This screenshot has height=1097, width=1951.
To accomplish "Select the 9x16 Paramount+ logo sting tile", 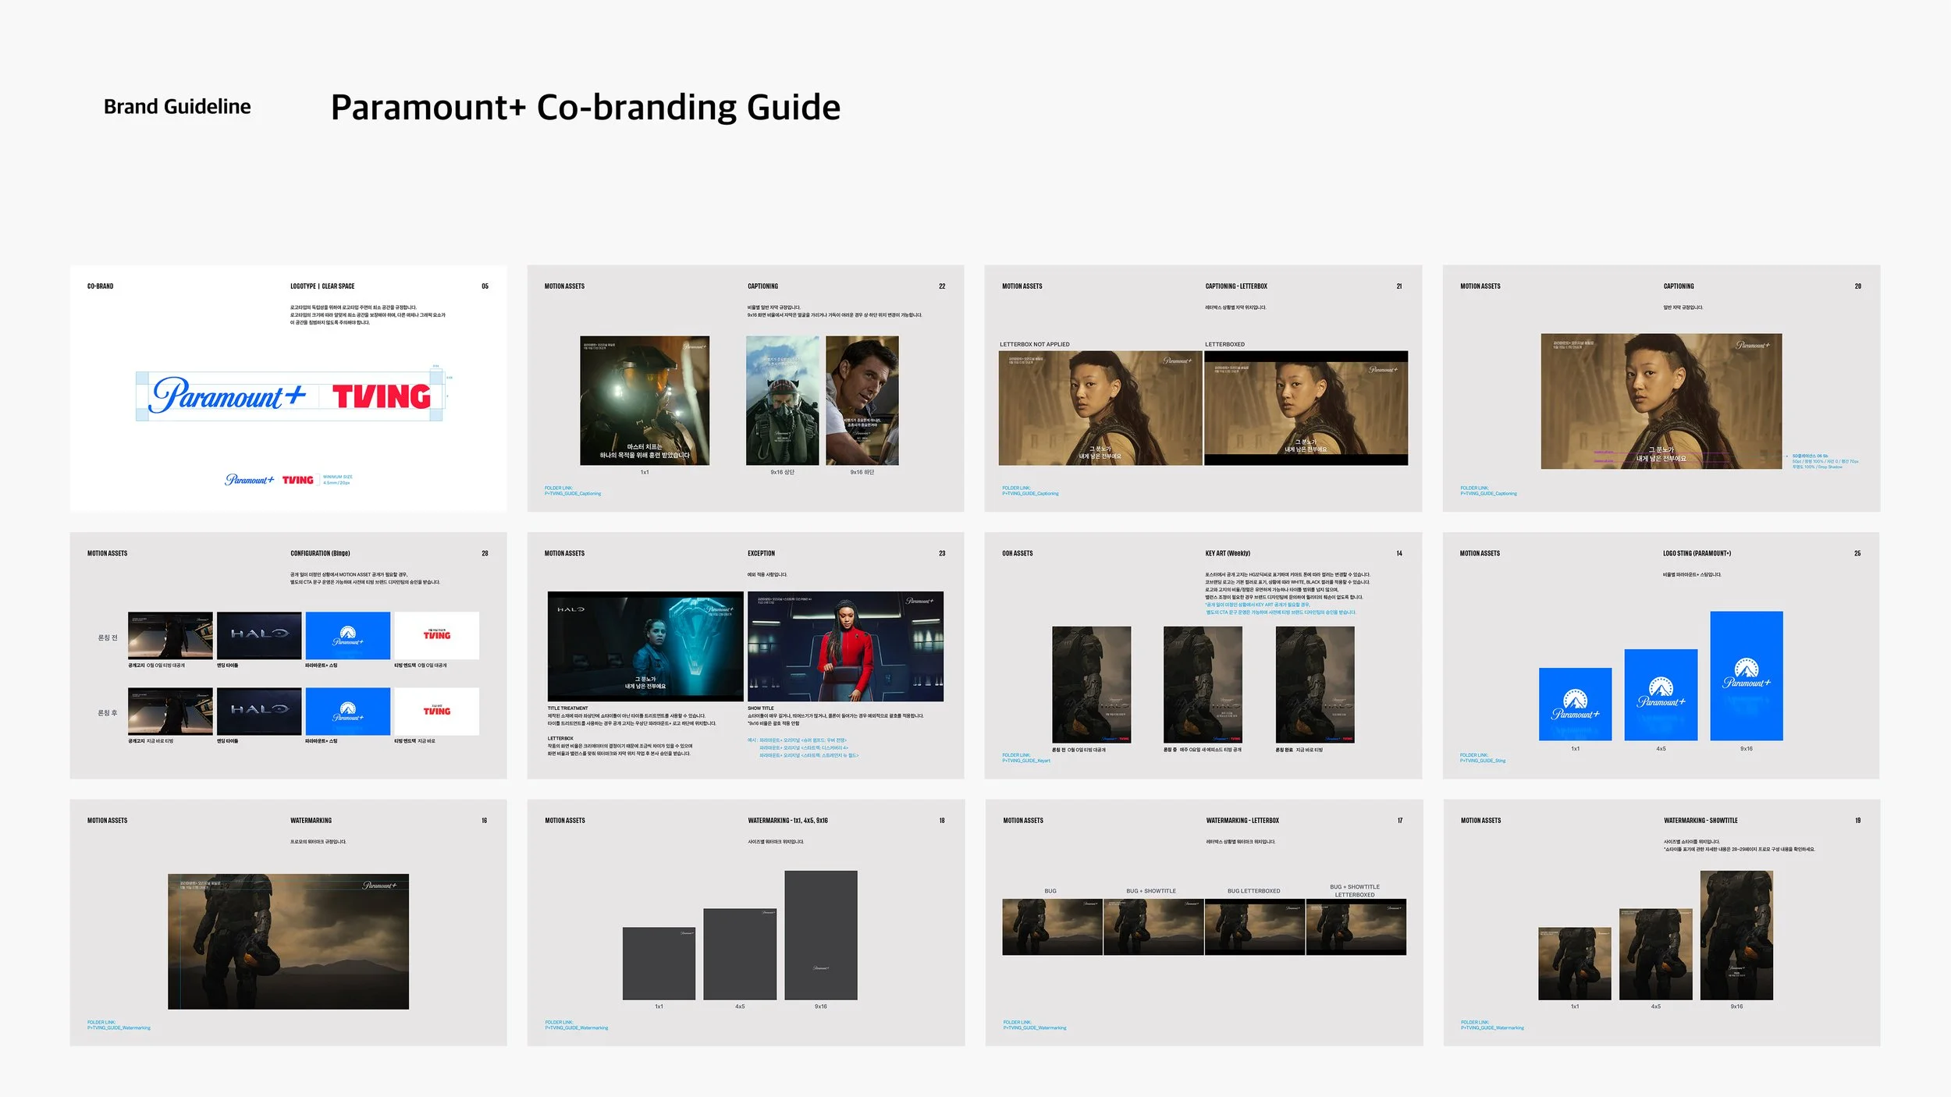I will 1746,676.
